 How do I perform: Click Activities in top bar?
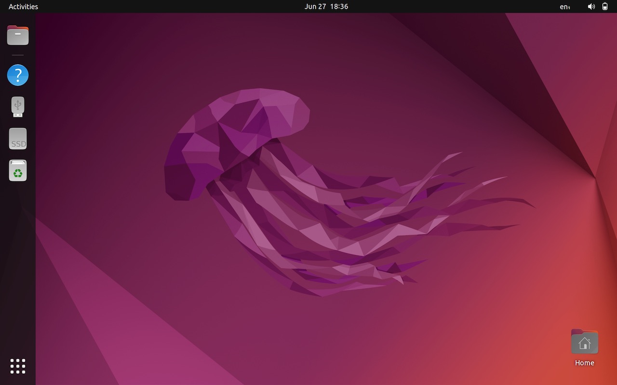23,6
